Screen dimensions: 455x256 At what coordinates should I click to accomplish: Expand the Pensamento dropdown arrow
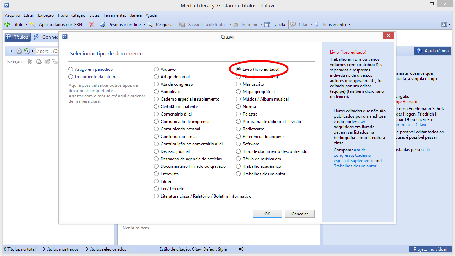349,25
